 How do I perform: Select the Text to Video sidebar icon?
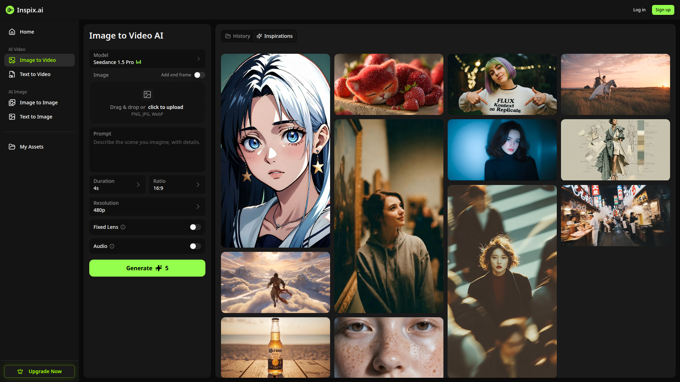pyautogui.click(x=12, y=74)
